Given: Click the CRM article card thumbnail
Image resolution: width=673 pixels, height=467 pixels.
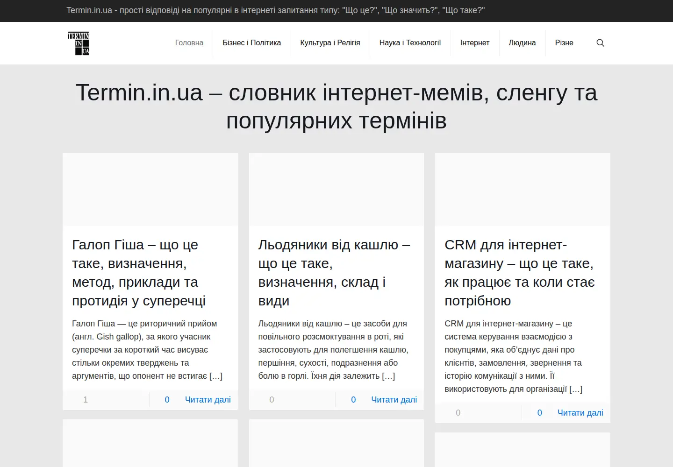Looking at the screenshot, I should coord(523,190).
